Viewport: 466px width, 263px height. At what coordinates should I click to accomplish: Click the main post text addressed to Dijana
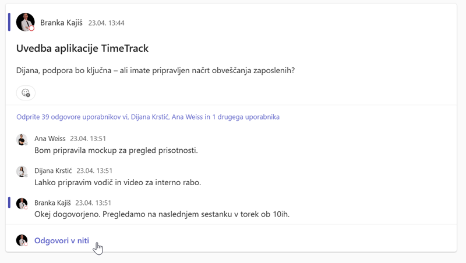pos(156,71)
